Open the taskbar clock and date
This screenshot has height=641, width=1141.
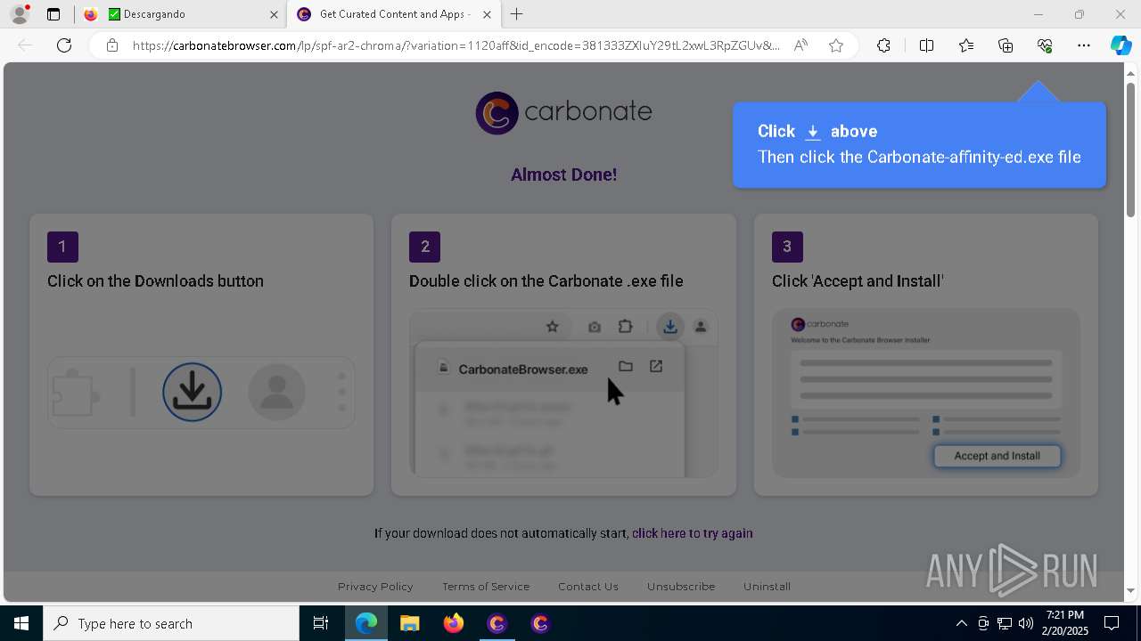pyautogui.click(x=1064, y=623)
